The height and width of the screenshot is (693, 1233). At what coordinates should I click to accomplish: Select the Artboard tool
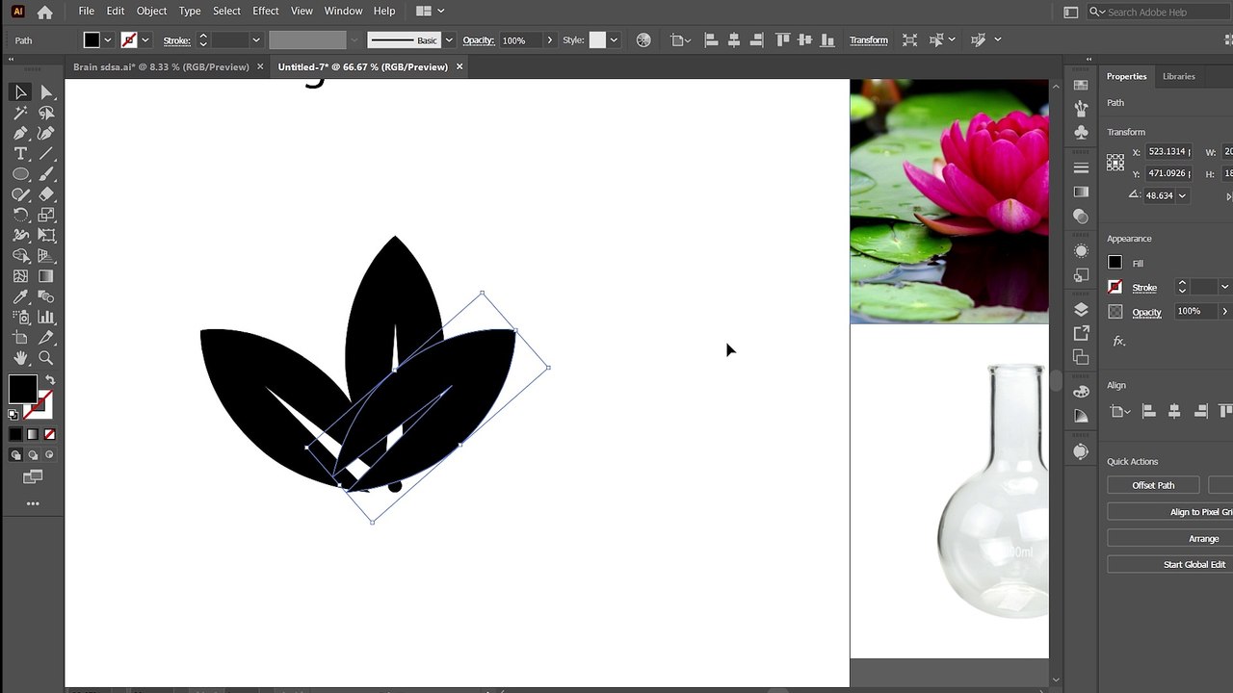pyautogui.click(x=20, y=338)
